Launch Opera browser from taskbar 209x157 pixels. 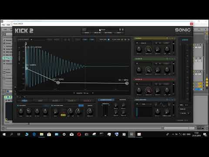pyautogui.click(x=79, y=134)
